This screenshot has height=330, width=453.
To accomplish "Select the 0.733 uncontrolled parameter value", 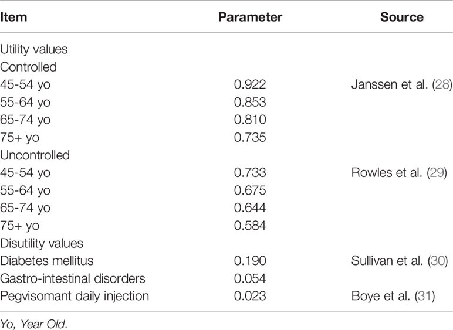I will pyautogui.click(x=250, y=172).
